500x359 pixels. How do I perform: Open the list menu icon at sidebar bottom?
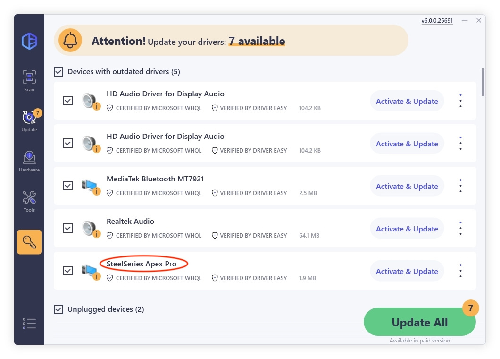(29, 323)
